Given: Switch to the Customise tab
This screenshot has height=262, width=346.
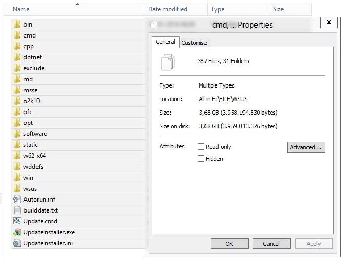Looking at the screenshot, I should pos(194,43).
